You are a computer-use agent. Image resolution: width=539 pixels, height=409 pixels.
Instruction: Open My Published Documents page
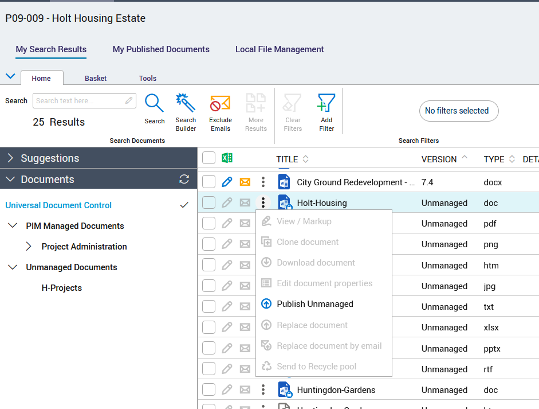(161, 49)
